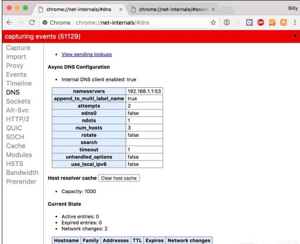Open the Alt-Svc section in sidebar
The width and height of the screenshot is (300, 244).
coord(17,110)
